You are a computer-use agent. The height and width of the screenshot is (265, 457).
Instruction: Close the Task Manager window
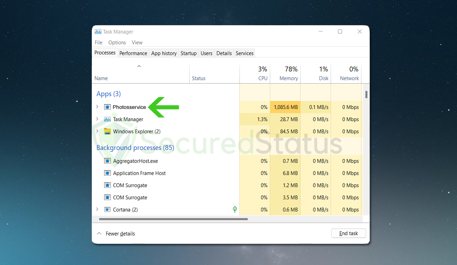(359, 31)
